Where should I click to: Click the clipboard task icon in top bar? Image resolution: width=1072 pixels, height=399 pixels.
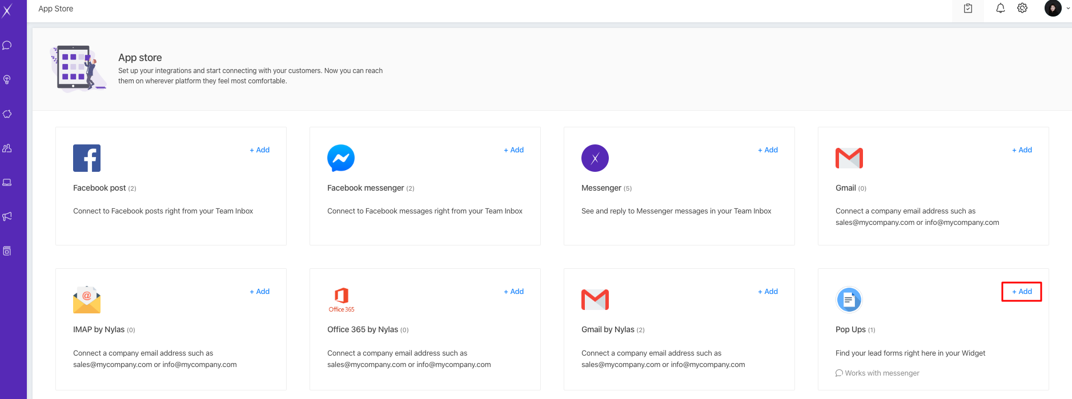[x=968, y=9]
